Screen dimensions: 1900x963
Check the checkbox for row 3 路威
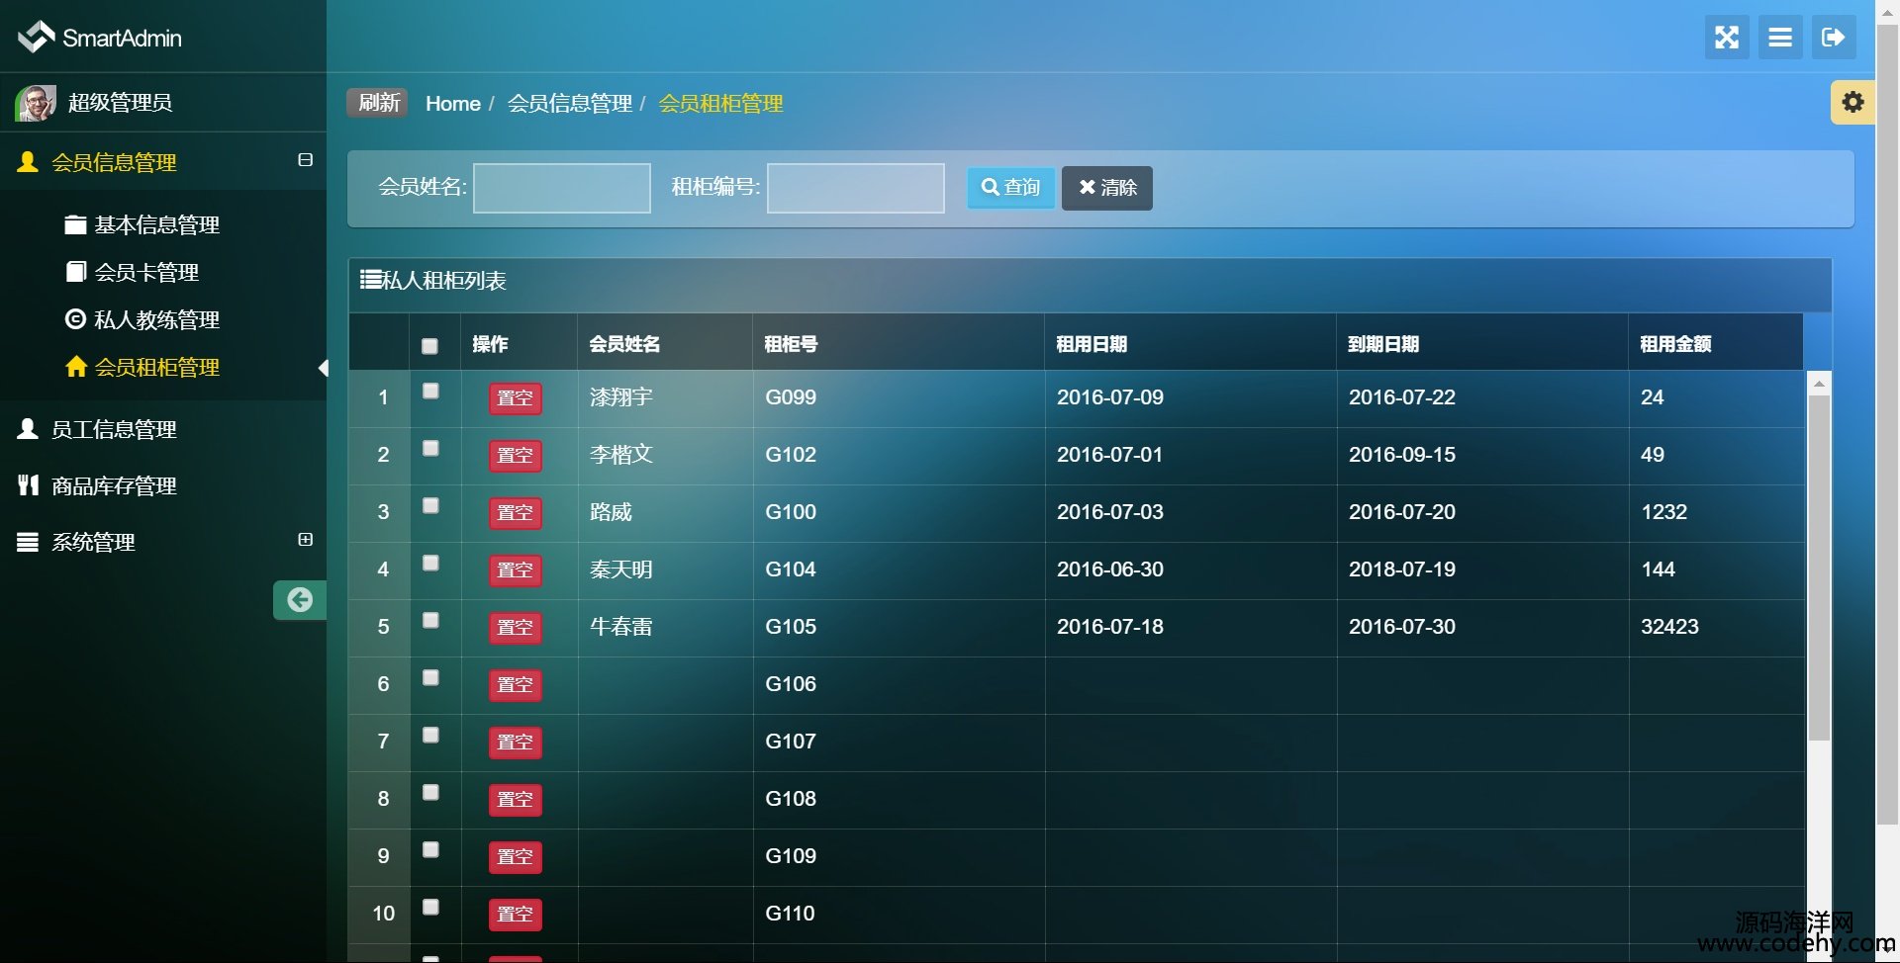tap(430, 505)
